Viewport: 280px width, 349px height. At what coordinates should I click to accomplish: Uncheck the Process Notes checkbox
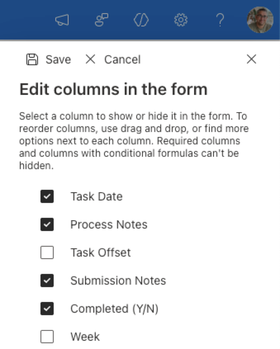[x=47, y=224]
